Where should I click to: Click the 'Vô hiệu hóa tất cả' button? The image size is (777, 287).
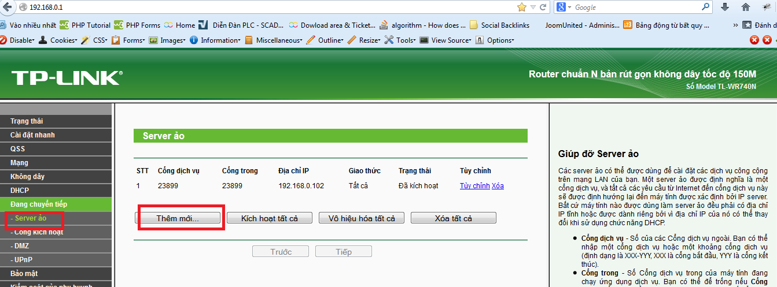[362, 218]
